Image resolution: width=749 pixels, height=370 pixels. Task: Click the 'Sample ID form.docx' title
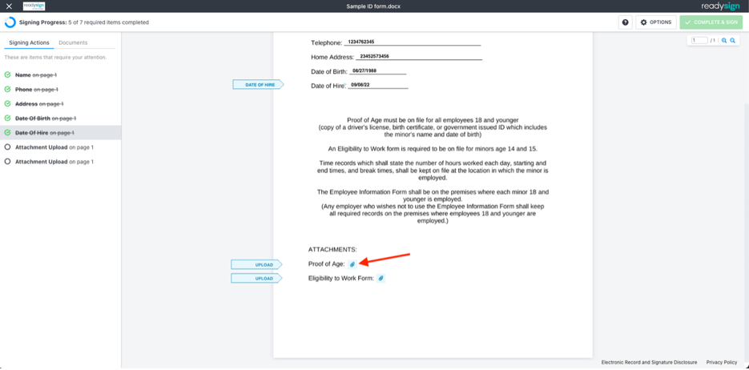pyautogui.click(x=374, y=6)
